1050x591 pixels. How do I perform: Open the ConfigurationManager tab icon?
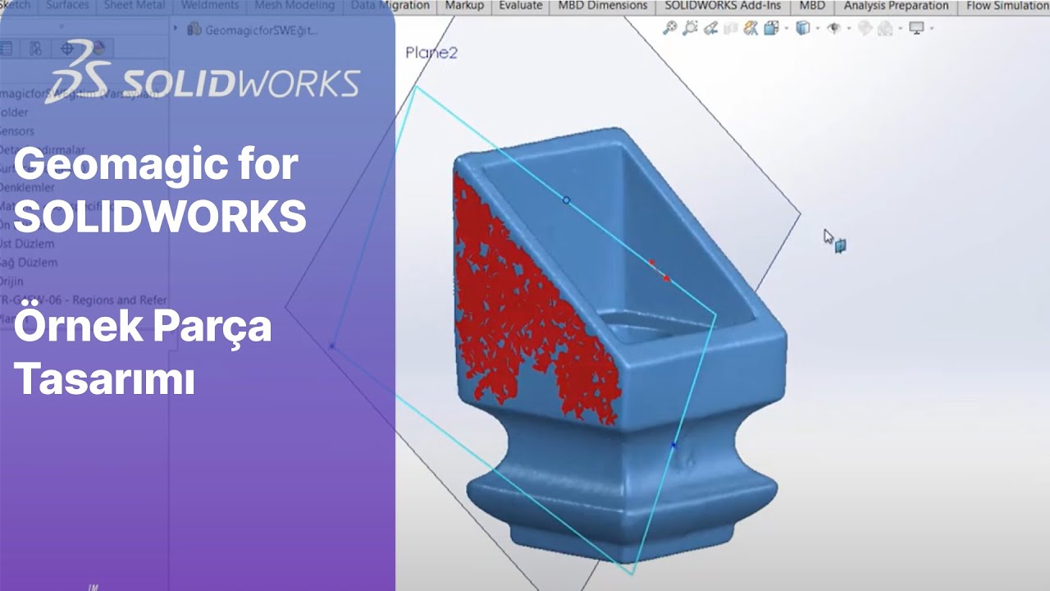point(35,48)
